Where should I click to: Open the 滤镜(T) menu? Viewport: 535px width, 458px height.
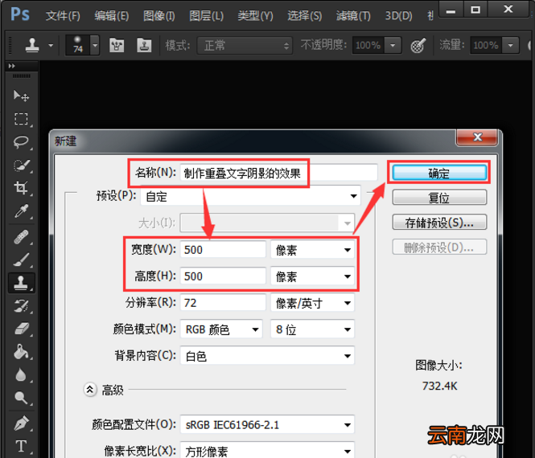353,16
